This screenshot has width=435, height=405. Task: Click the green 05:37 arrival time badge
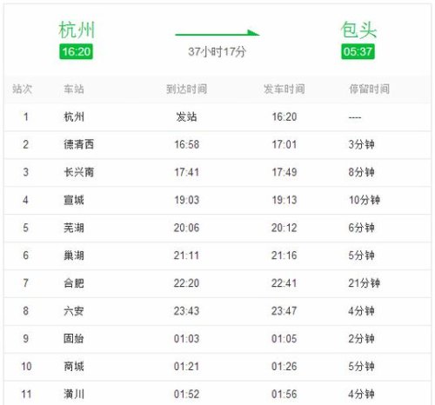coord(358,51)
